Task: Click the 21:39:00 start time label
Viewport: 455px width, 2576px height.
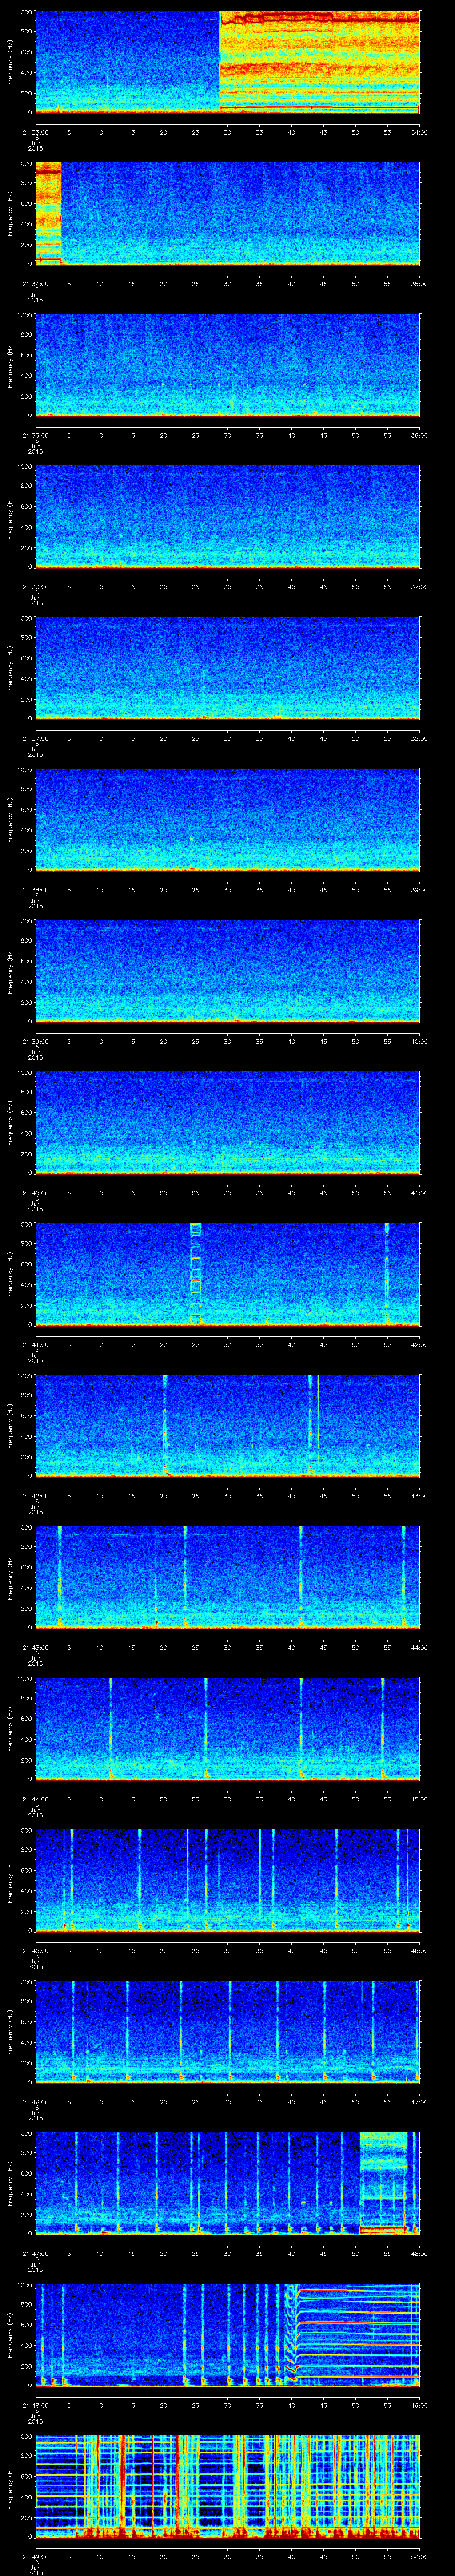Action: [35, 1041]
